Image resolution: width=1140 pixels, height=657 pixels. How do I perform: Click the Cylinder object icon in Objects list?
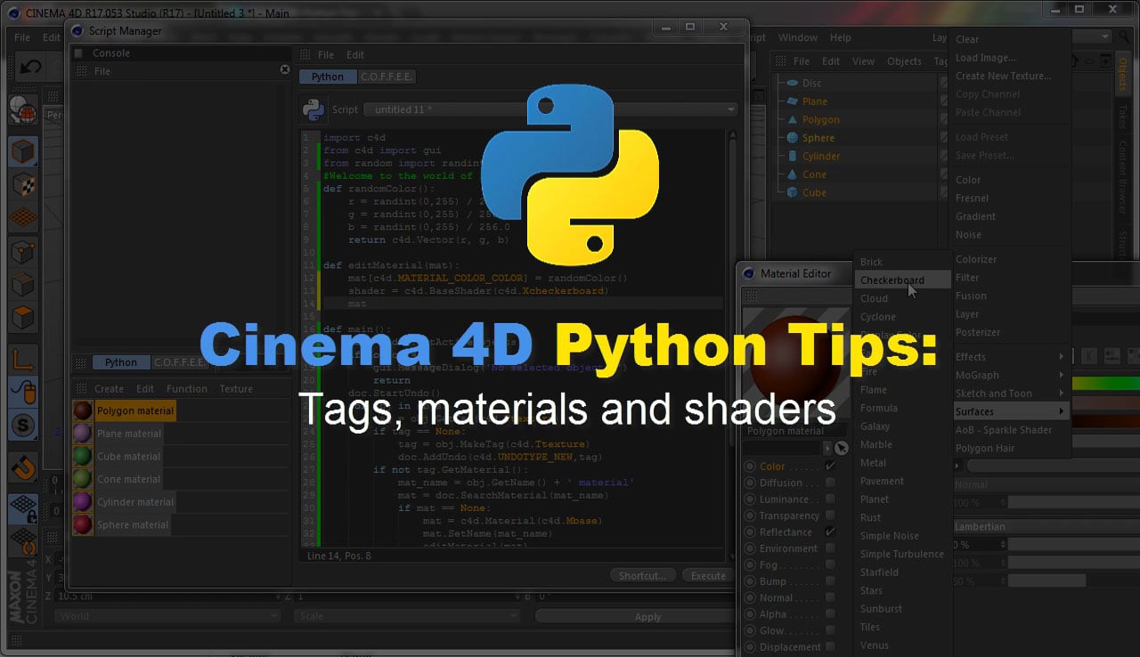792,156
